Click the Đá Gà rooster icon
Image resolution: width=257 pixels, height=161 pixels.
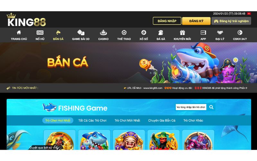click(x=161, y=33)
